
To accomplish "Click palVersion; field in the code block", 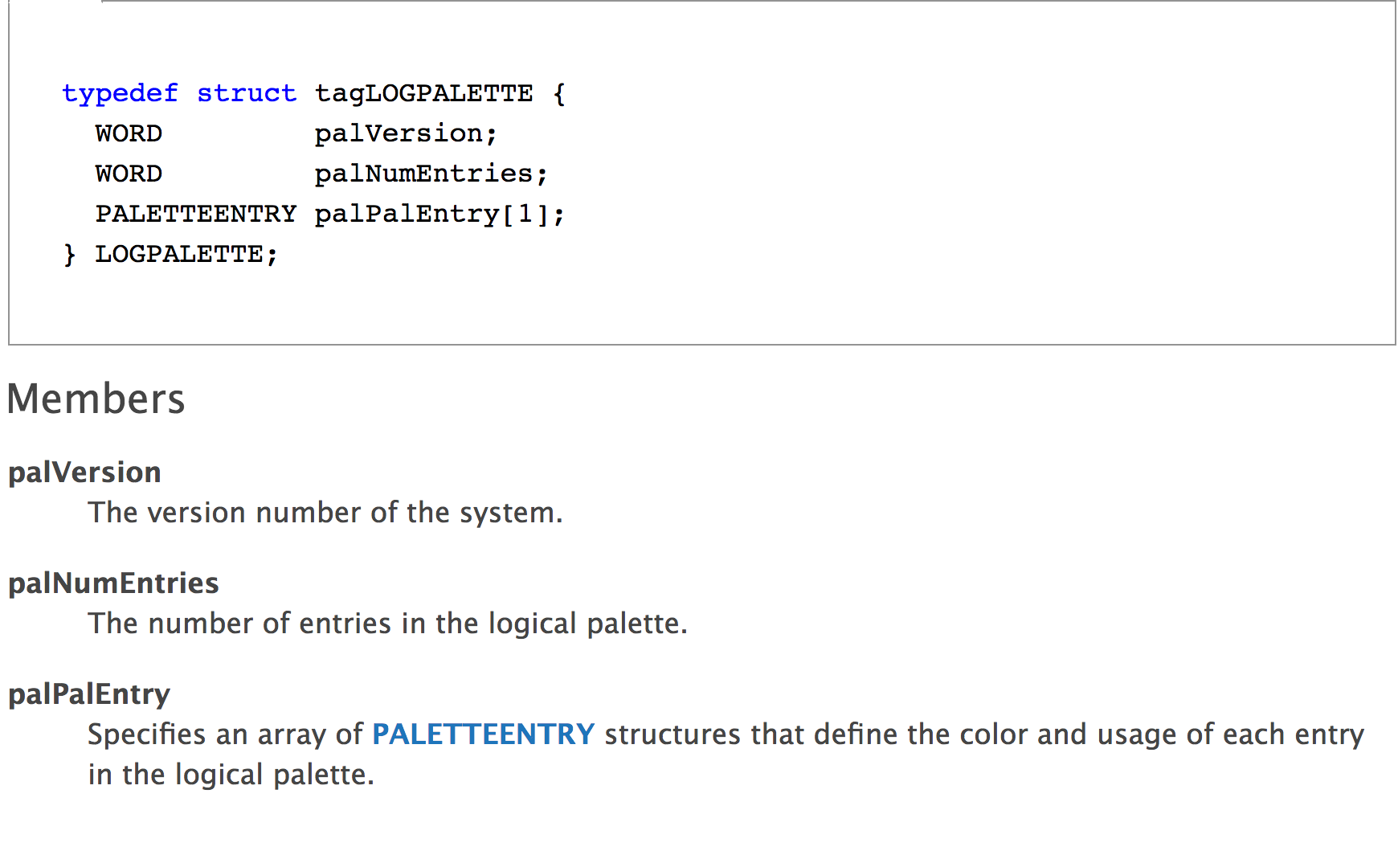I will pyautogui.click(x=406, y=133).
